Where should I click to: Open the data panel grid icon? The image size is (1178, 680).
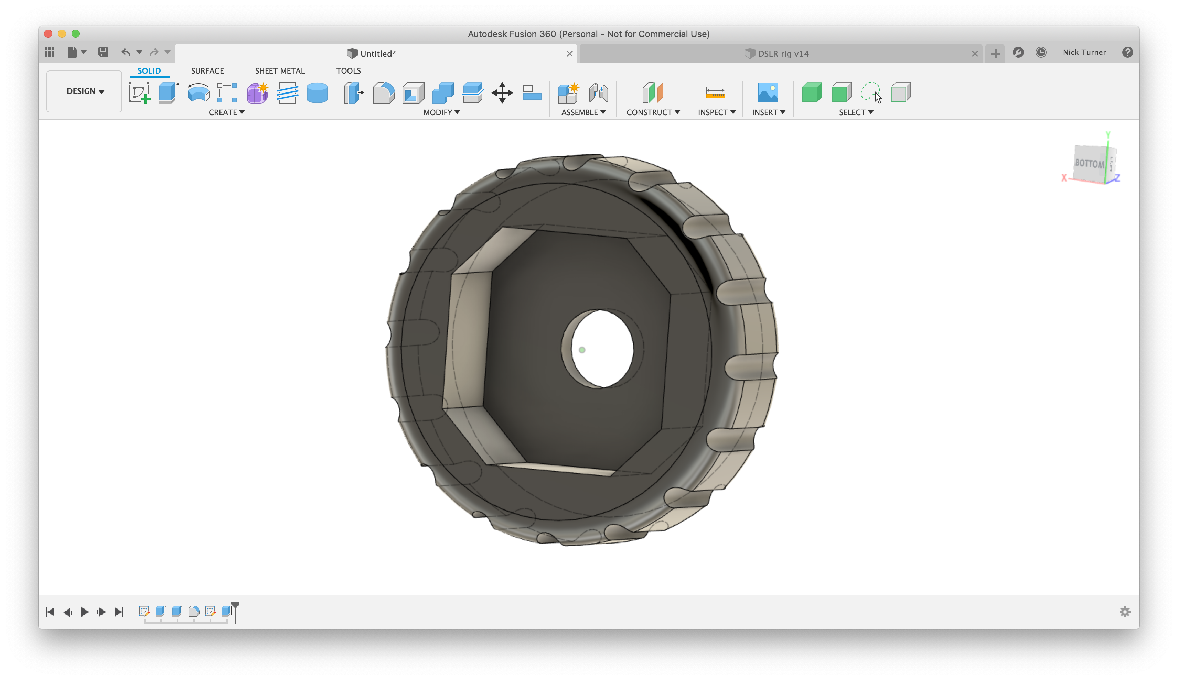50,52
